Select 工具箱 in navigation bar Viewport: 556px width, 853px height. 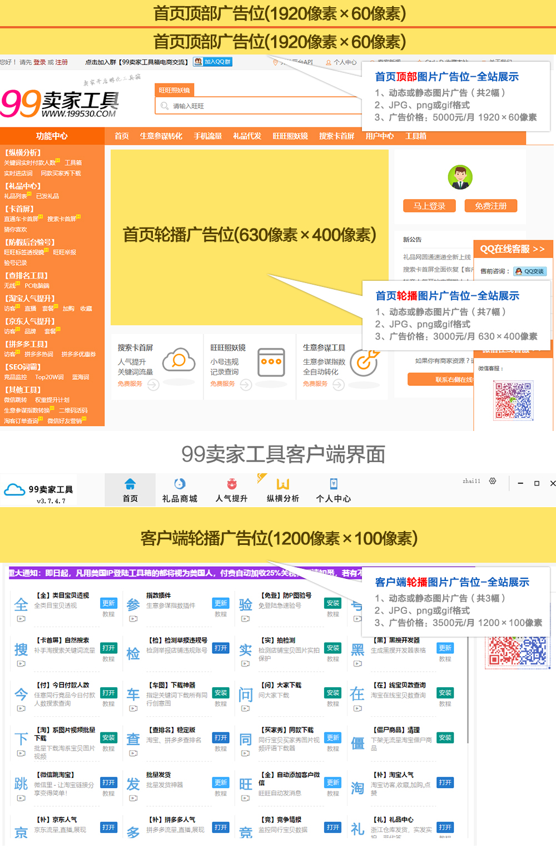coord(416,136)
